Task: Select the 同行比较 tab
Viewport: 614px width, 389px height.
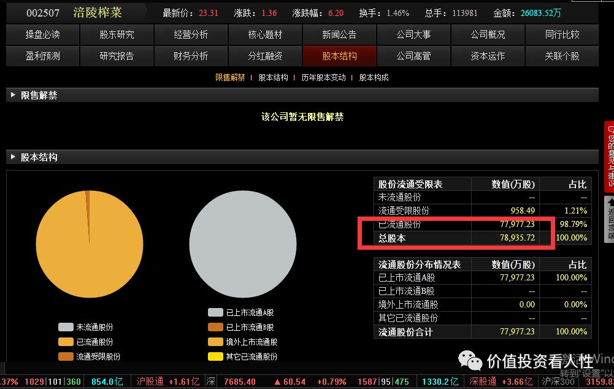Action: [x=561, y=34]
